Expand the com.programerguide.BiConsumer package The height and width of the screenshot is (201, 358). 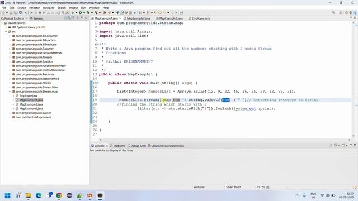coord(10,36)
